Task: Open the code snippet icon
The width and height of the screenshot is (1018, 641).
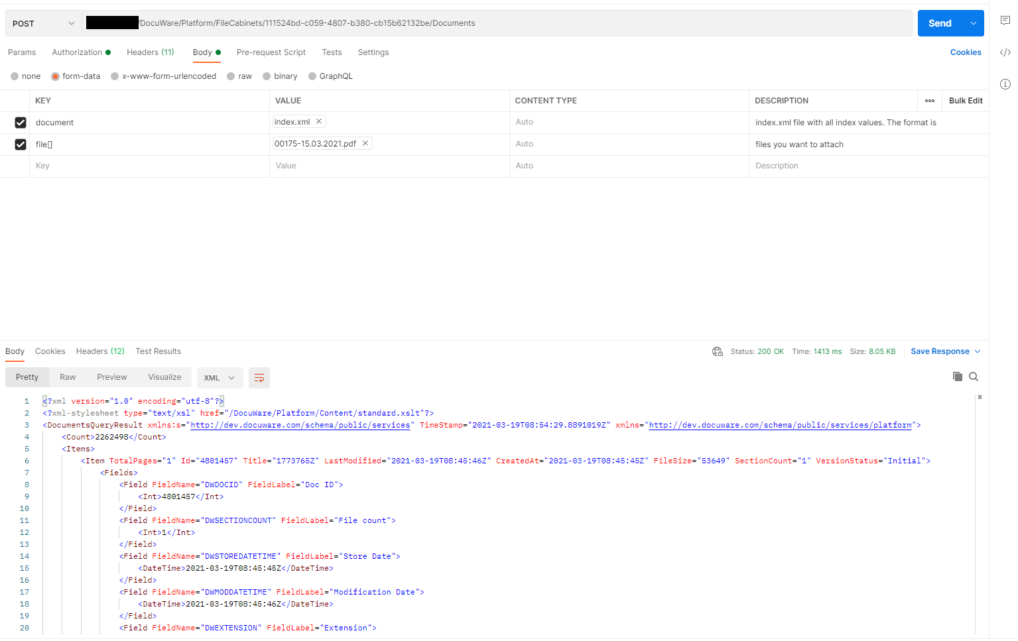Action: coord(1005,52)
